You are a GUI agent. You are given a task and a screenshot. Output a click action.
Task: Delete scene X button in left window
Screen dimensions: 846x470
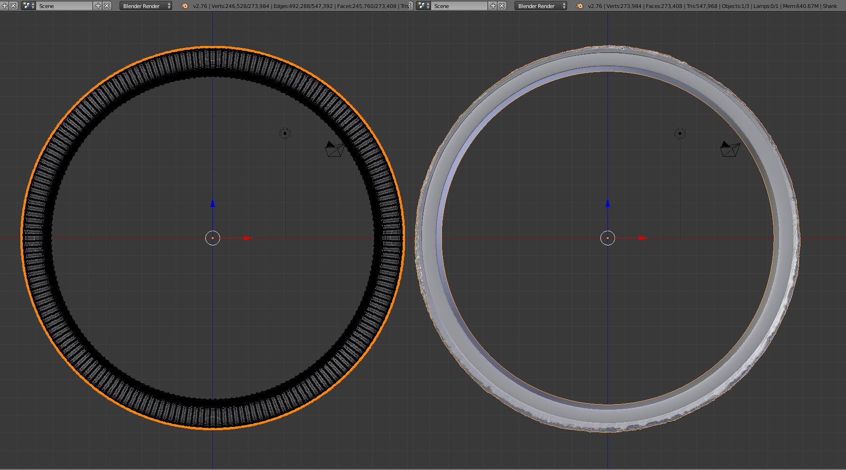107,6
